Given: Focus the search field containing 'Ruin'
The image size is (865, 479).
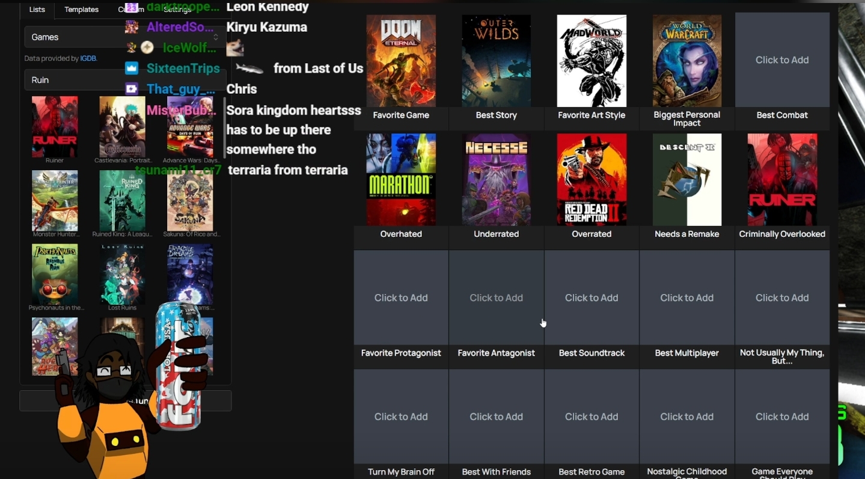Looking at the screenshot, I should point(124,80).
